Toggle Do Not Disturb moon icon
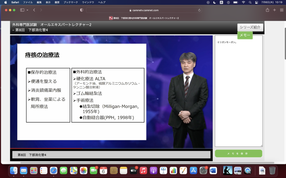286x178 pixels. pos(214,2)
